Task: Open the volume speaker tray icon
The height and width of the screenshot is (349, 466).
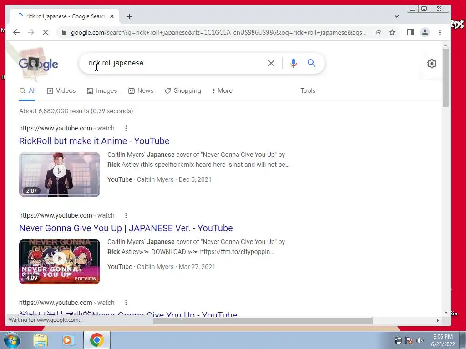Action: 420,340
